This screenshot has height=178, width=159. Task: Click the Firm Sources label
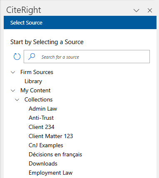pos(37,72)
